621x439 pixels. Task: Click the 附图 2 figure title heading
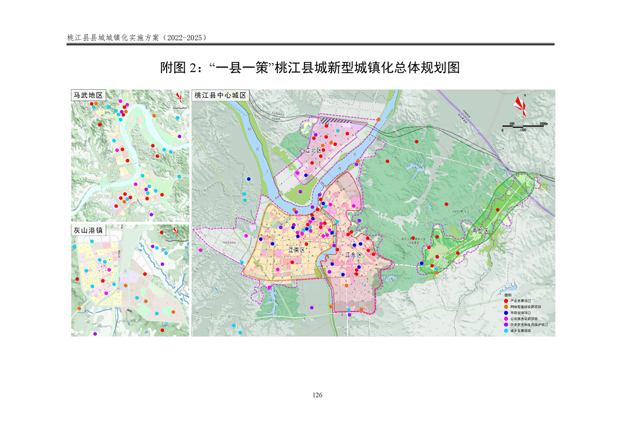[x=310, y=69]
